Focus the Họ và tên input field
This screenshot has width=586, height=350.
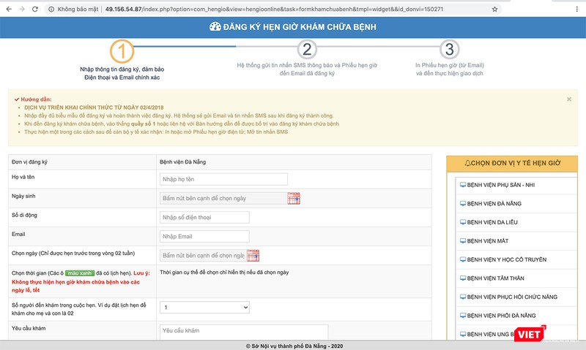click(x=223, y=179)
